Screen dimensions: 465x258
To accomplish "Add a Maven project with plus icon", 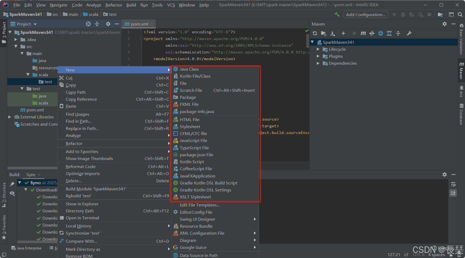I will click(x=343, y=33).
